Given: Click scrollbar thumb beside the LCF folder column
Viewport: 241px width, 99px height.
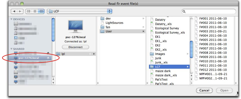Looking at the screenshot, I should pos(191,49).
